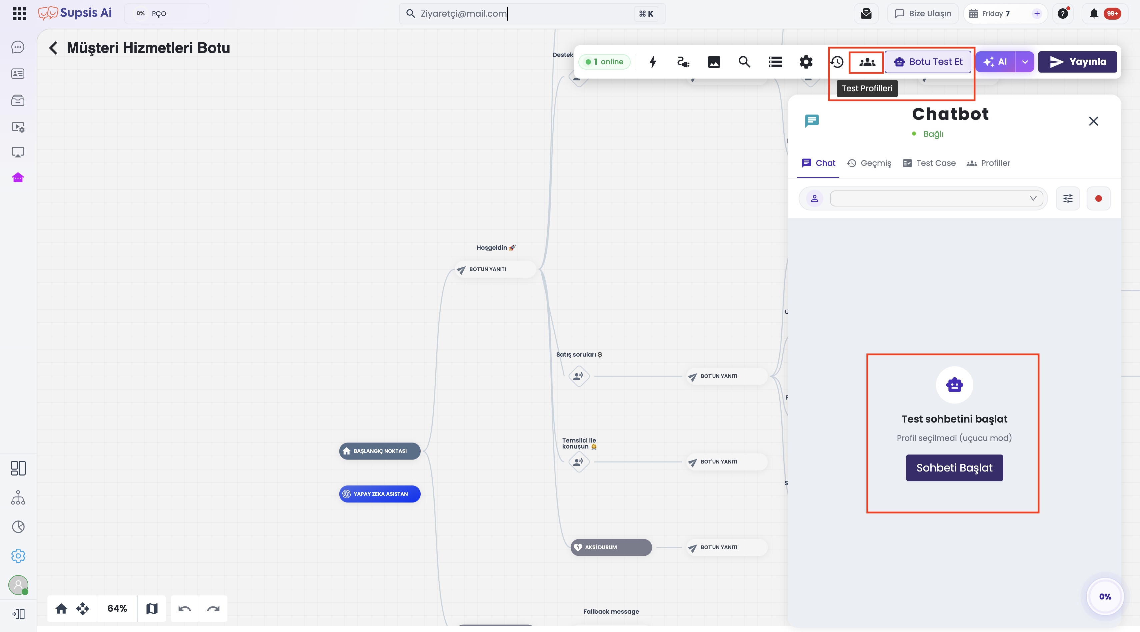This screenshot has height=632, width=1140.
Task: Open the blue settings gear in sidebar
Action: coord(18,556)
